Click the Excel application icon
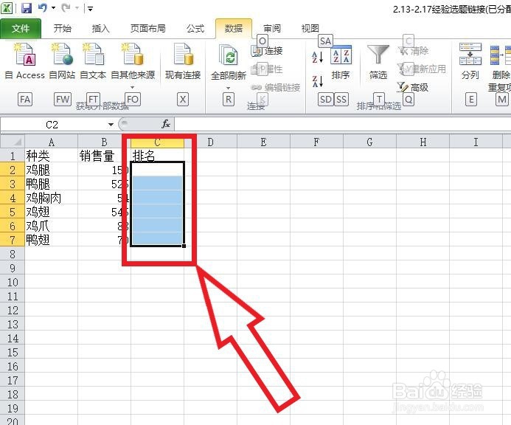The width and height of the screenshot is (511, 425). pos(7,8)
